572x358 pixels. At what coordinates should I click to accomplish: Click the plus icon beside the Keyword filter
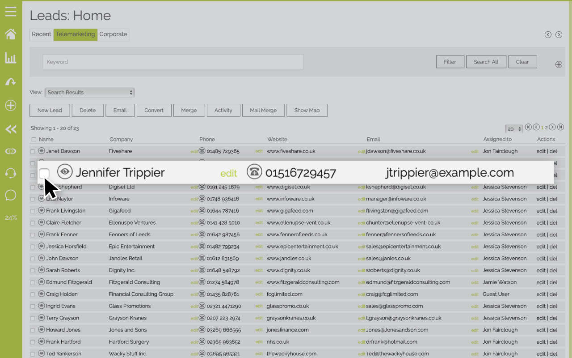click(559, 64)
